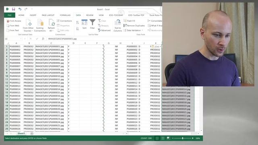The width and height of the screenshot is (258, 145).
Task: Switch to Page Break Preview
Action: [168, 138]
